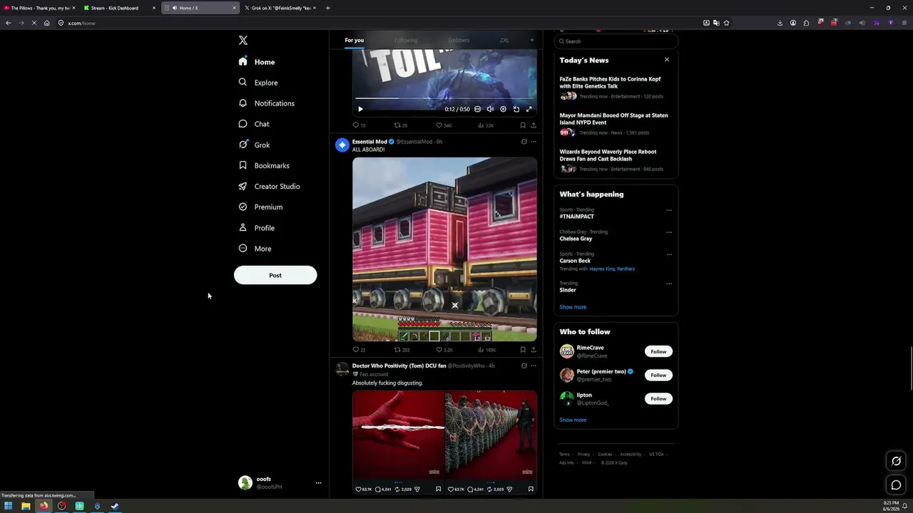Open the Firefox downloads panel

(780, 23)
